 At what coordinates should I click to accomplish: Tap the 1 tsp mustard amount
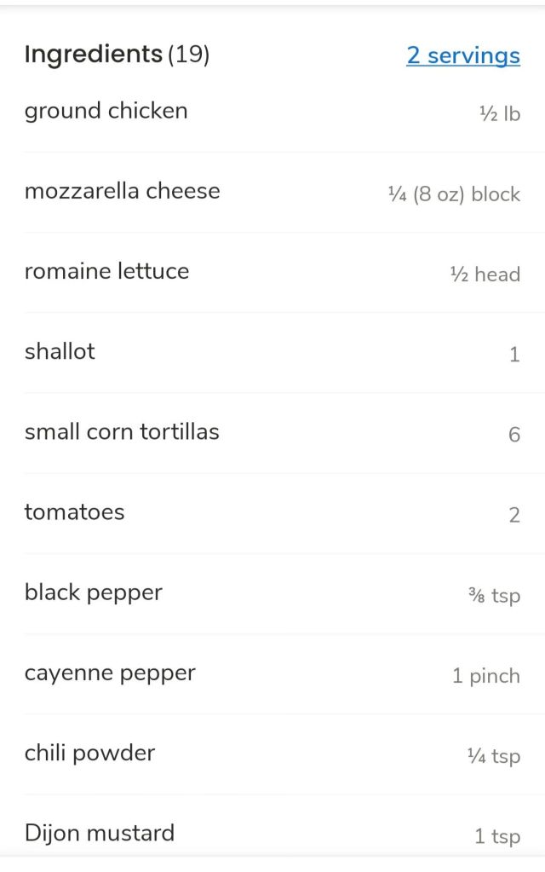497,836
